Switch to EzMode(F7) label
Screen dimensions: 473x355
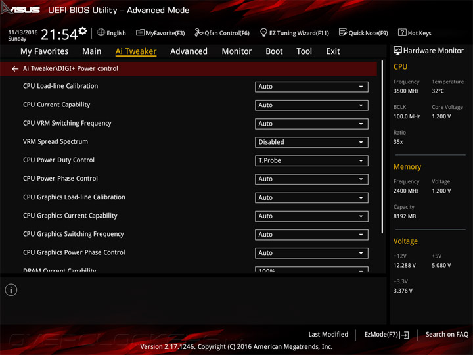pyautogui.click(x=381, y=335)
